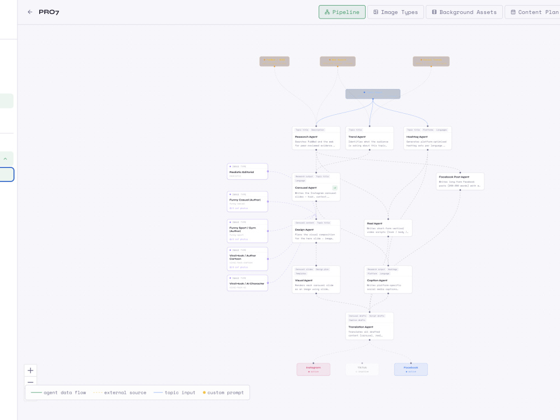The width and height of the screenshot is (560, 420).
Task: Click the Translation Agent bottom connector dot
Action: tap(370, 340)
